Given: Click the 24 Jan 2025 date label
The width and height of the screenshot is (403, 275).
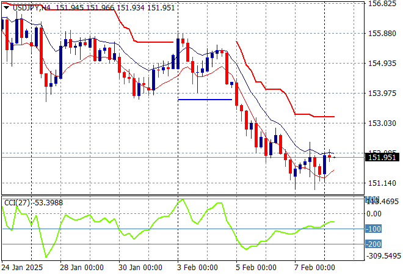Looking at the screenshot, I should point(23,268).
